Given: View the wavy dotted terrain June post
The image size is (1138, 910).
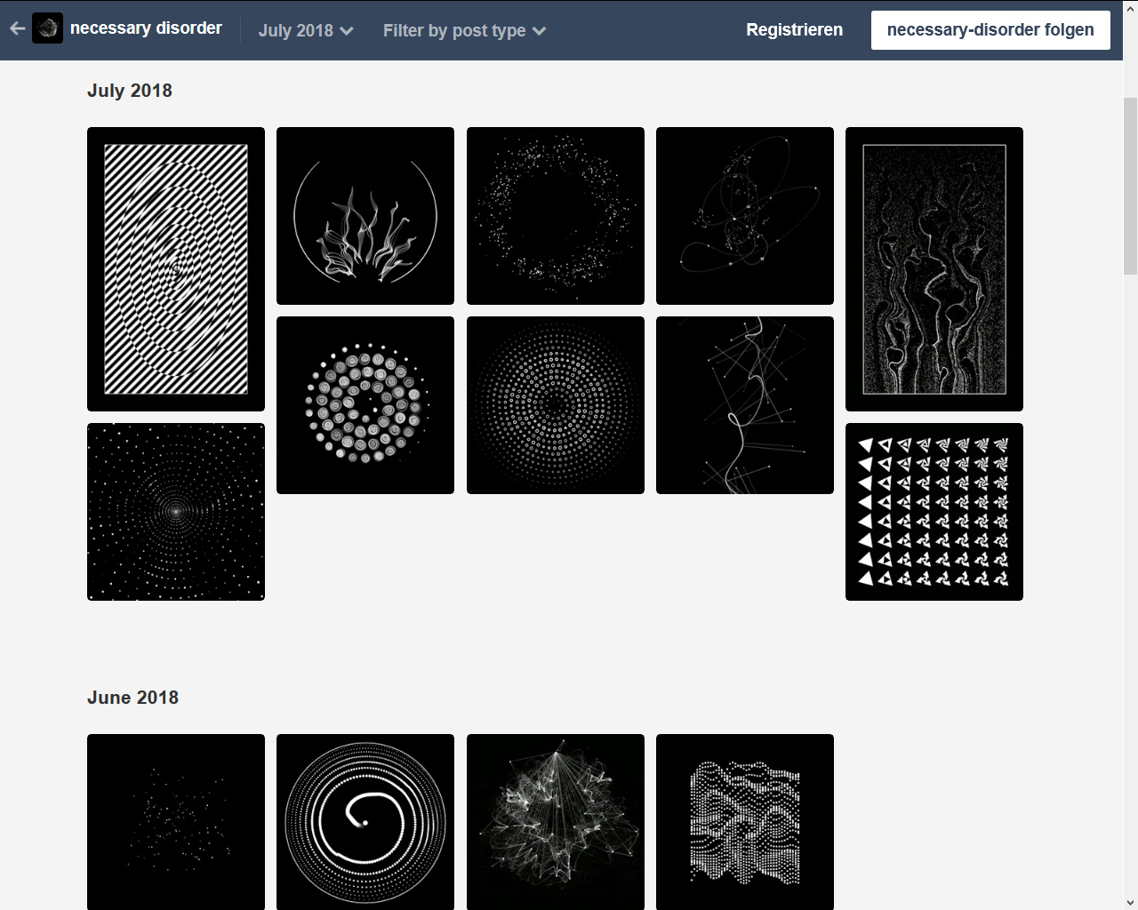Looking at the screenshot, I should 745,822.
